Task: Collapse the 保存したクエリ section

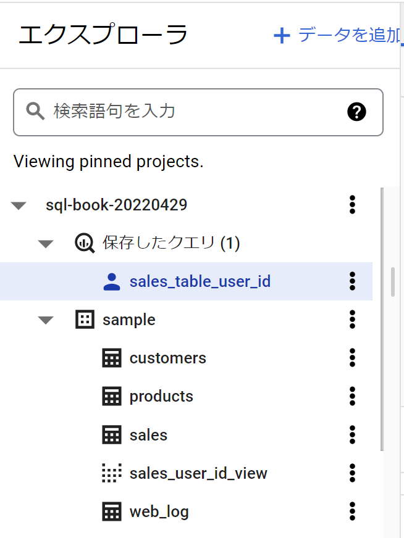Action: 45,244
